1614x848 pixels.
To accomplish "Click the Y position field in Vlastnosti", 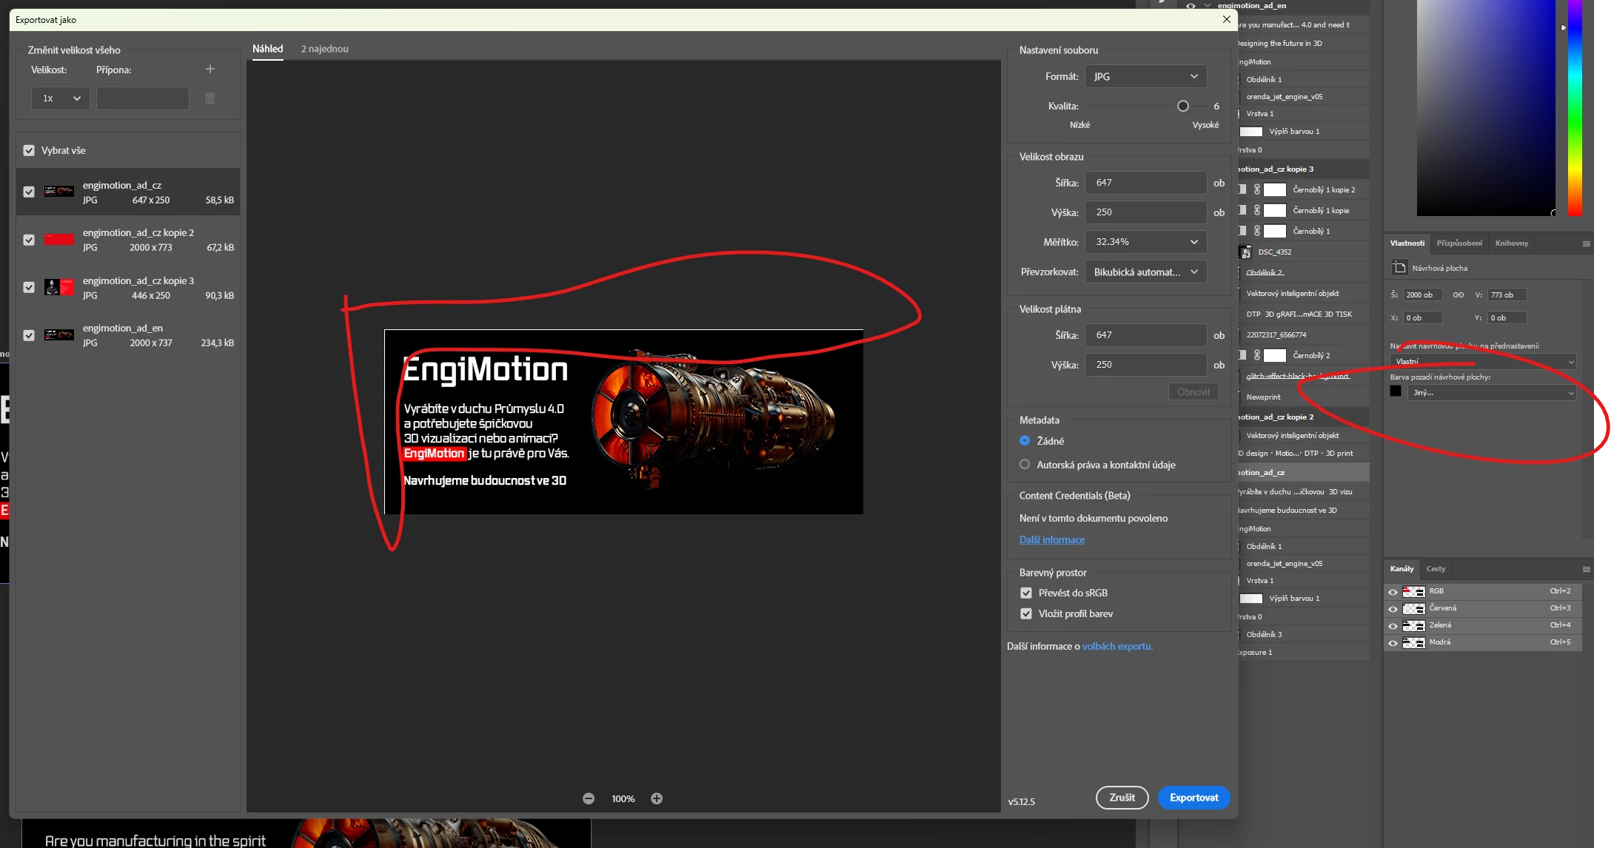I will [x=1507, y=317].
